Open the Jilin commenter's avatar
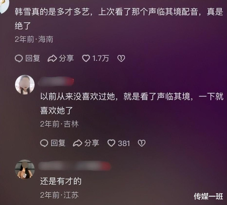Image resolution: width=227 pixels, height=205 pixels. click(25, 85)
